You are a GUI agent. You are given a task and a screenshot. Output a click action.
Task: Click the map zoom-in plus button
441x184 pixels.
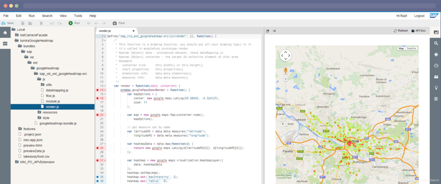tap(286, 79)
